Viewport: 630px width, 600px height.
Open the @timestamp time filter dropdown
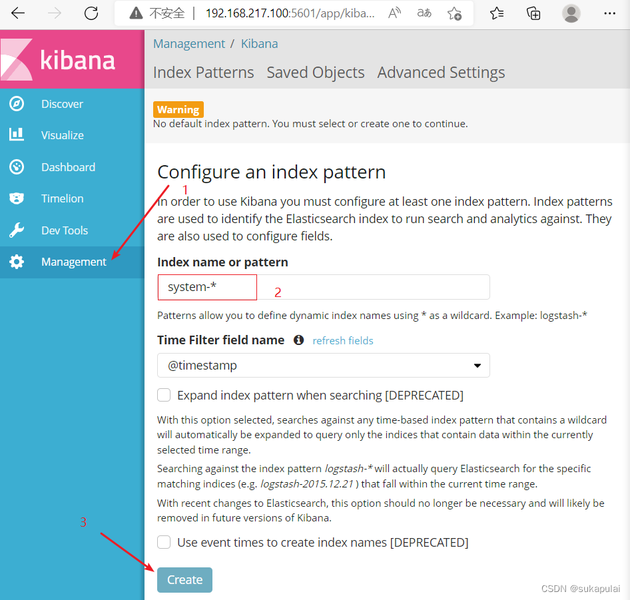(324, 366)
